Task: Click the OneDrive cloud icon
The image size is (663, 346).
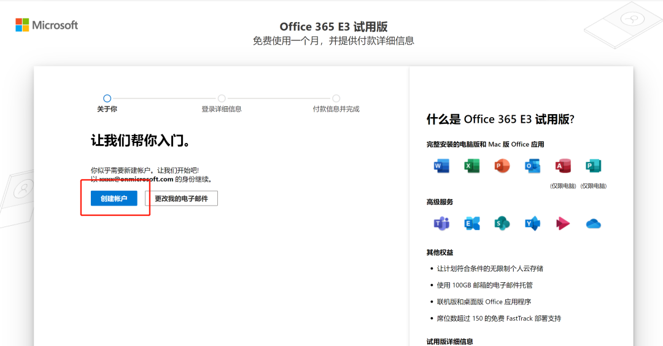Action: click(x=593, y=223)
